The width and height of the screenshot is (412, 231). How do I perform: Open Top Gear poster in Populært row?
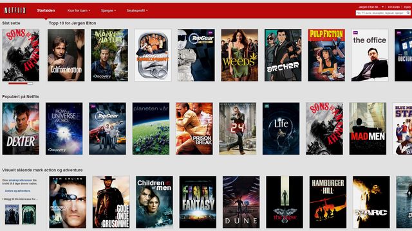click(x=108, y=128)
